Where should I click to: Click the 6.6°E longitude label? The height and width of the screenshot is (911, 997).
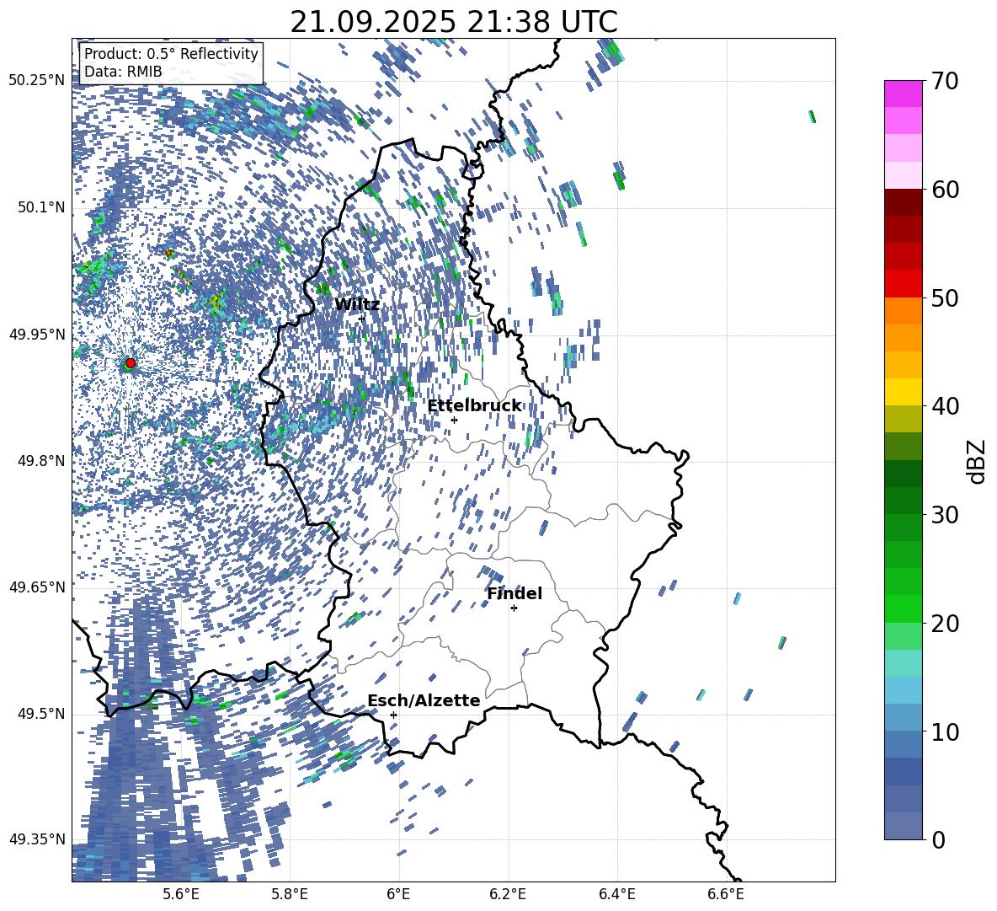pos(726,894)
